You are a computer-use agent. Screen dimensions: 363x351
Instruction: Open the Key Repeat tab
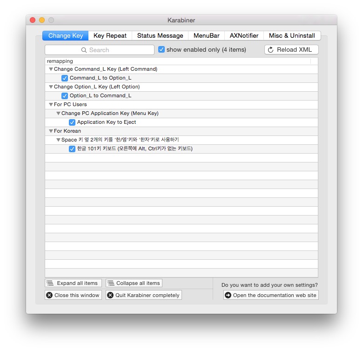click(x=110, y=36)
